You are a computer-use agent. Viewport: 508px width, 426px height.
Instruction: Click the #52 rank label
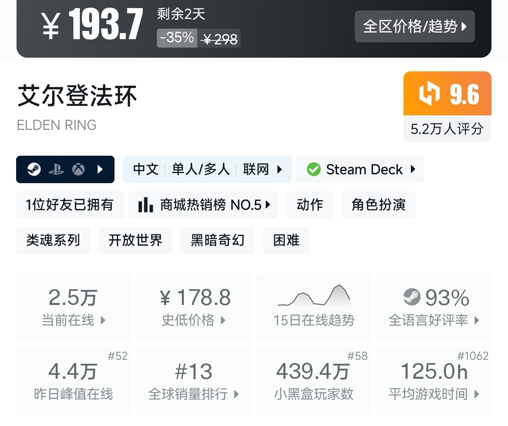coord(118,356)
